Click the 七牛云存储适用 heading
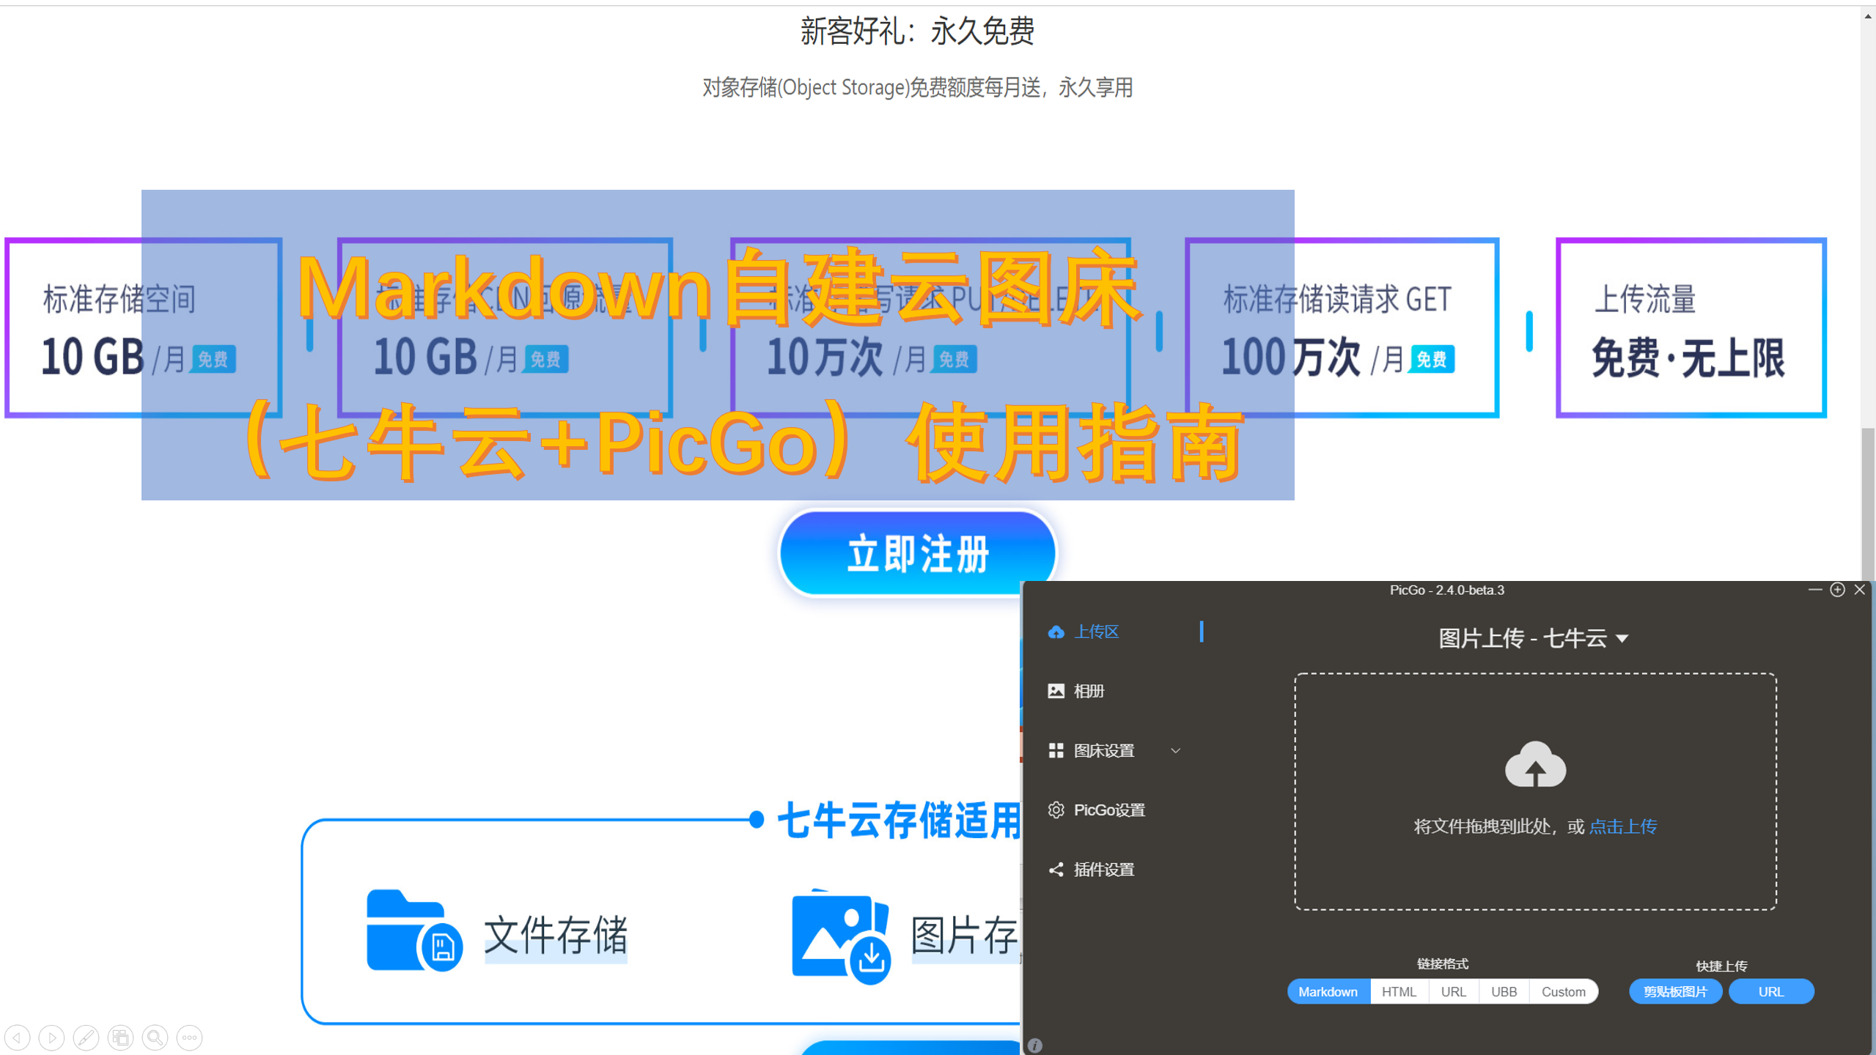 click(899, 821)
